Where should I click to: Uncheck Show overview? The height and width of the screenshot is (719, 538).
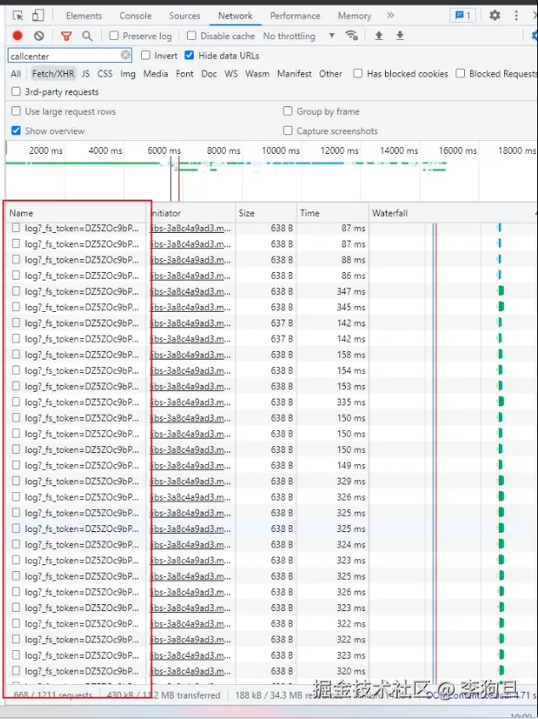pos(16,131)
